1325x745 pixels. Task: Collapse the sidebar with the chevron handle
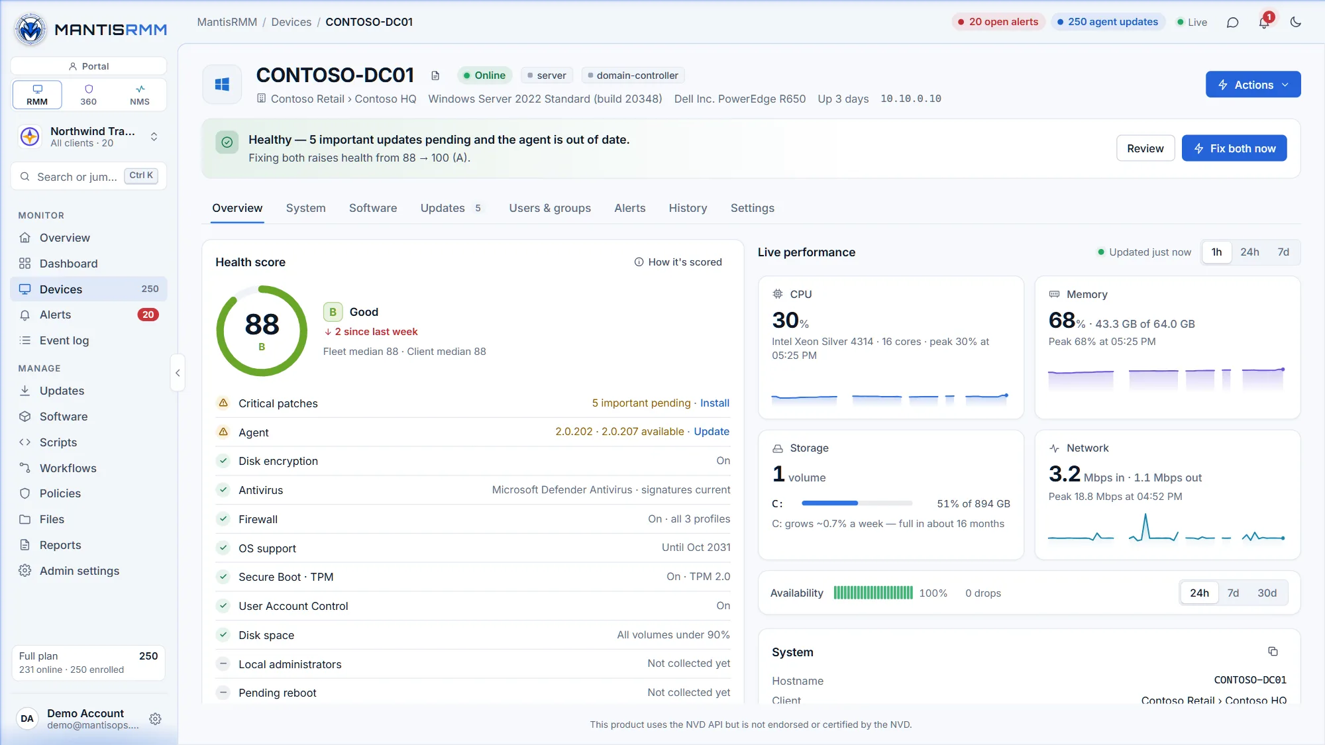(x=178, y=373)
